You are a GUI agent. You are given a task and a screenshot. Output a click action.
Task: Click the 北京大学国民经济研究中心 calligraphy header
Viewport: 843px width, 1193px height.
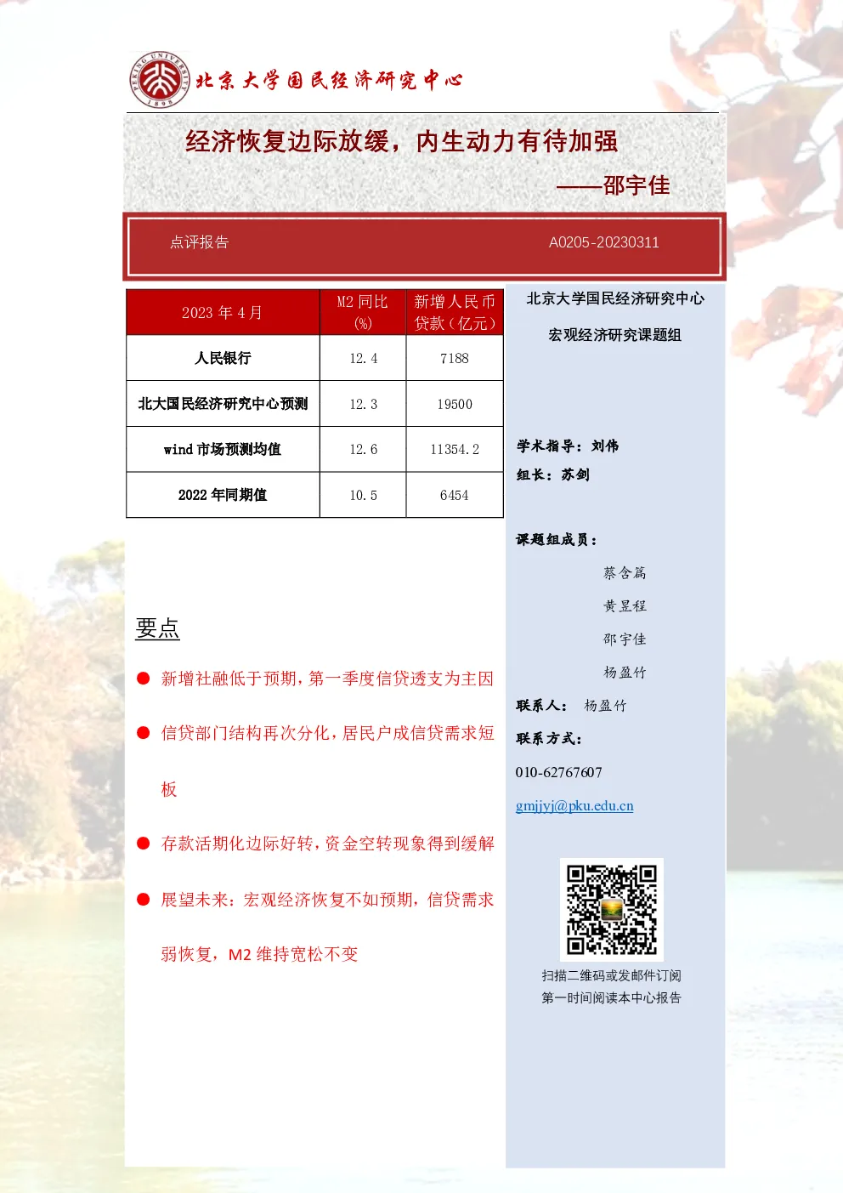pyautogui.click(x=329, y=80)
